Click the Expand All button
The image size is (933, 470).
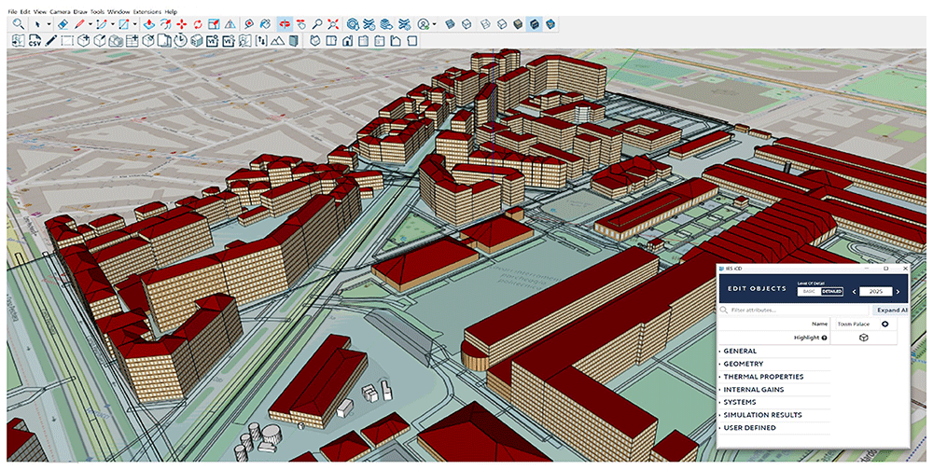[891, 310]
